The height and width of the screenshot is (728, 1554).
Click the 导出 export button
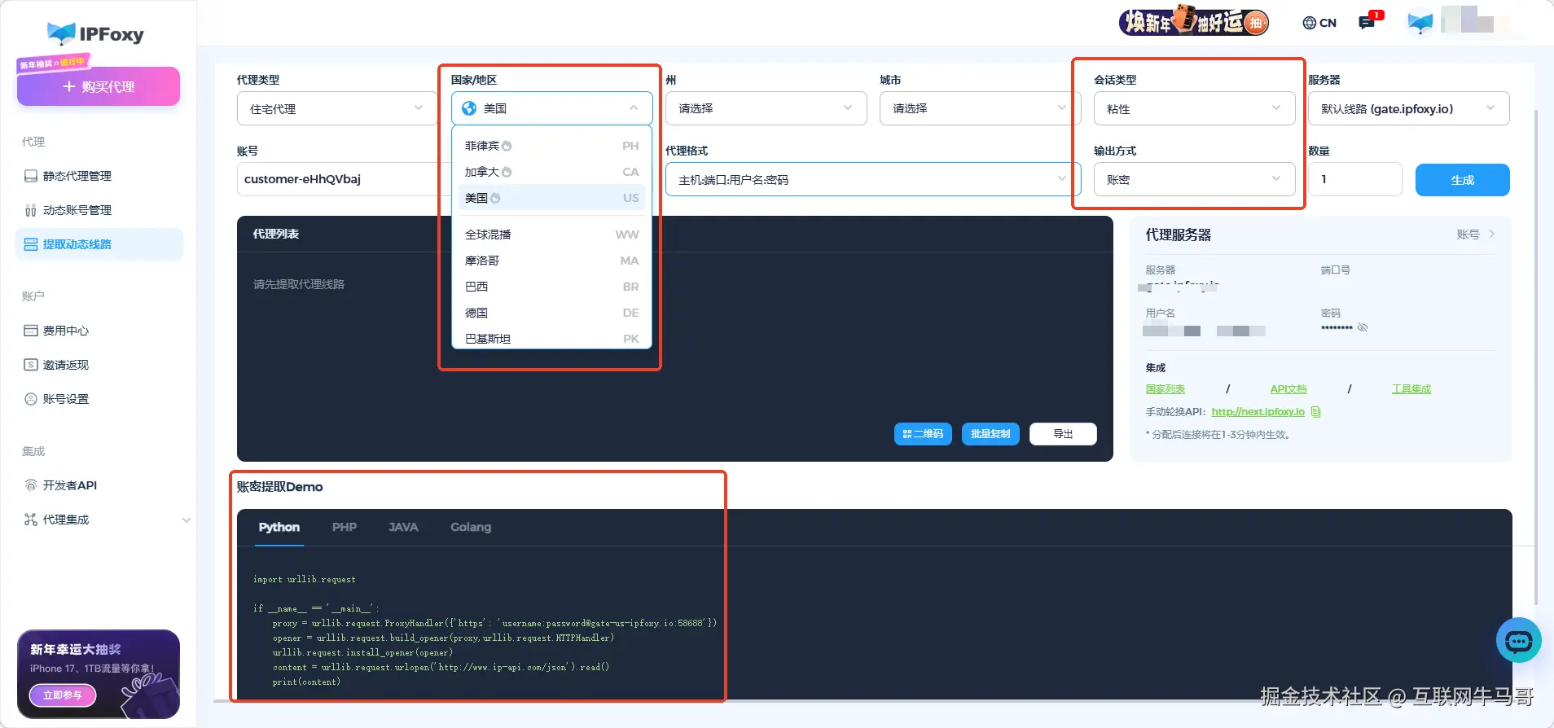coord(1063,434)
